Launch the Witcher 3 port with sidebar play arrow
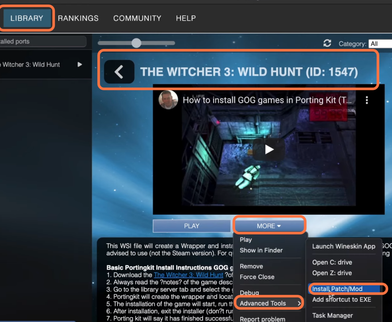 [80, 64]
